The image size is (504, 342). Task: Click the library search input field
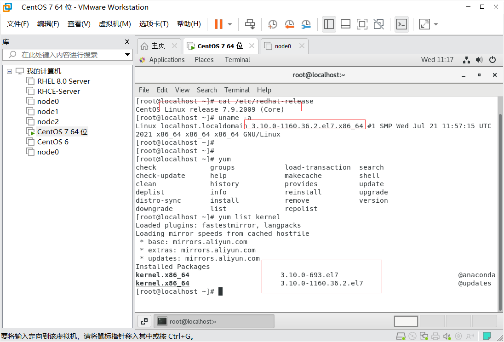(x=64, y=54)
